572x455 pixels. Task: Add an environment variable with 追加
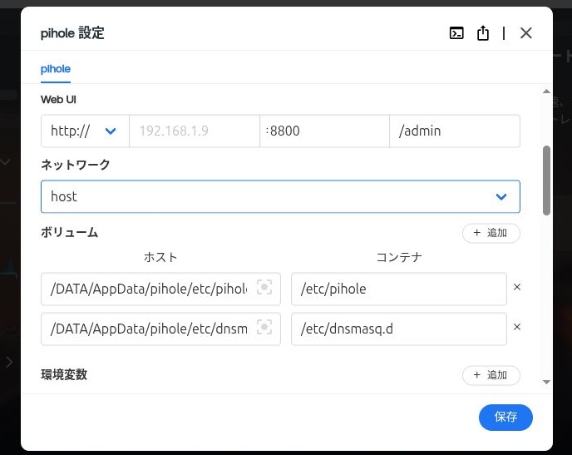pyautogui.click(x=491, y=375)
